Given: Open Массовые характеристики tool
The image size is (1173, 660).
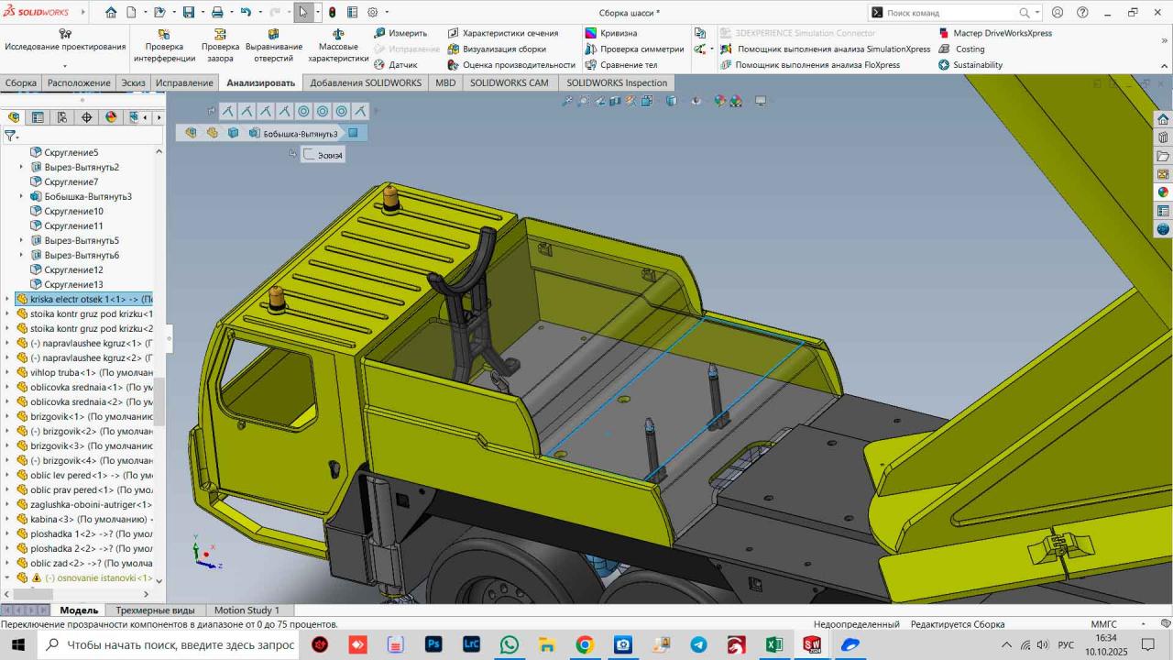Looking at the screenshot, I should pos(337,45).
